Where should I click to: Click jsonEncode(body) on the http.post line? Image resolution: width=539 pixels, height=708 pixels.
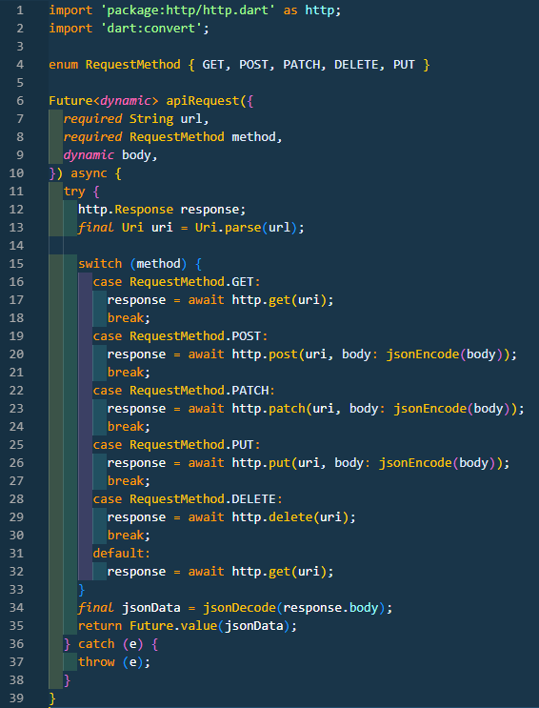coord(447,354)
